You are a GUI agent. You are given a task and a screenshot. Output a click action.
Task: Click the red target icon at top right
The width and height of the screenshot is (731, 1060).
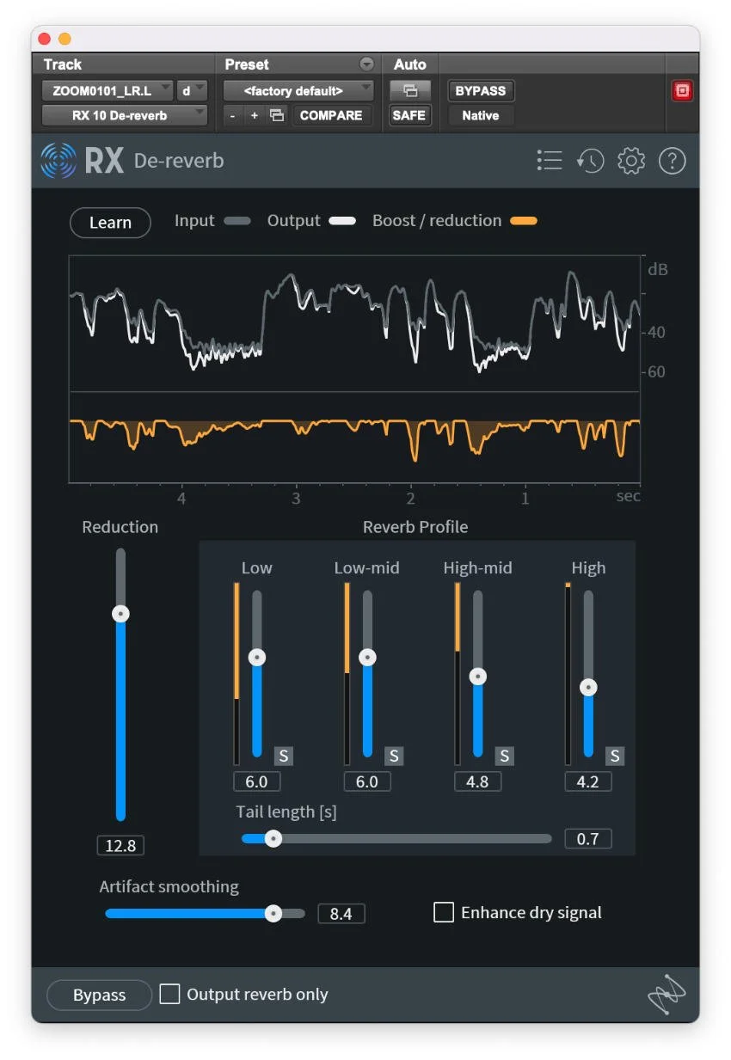682,89
